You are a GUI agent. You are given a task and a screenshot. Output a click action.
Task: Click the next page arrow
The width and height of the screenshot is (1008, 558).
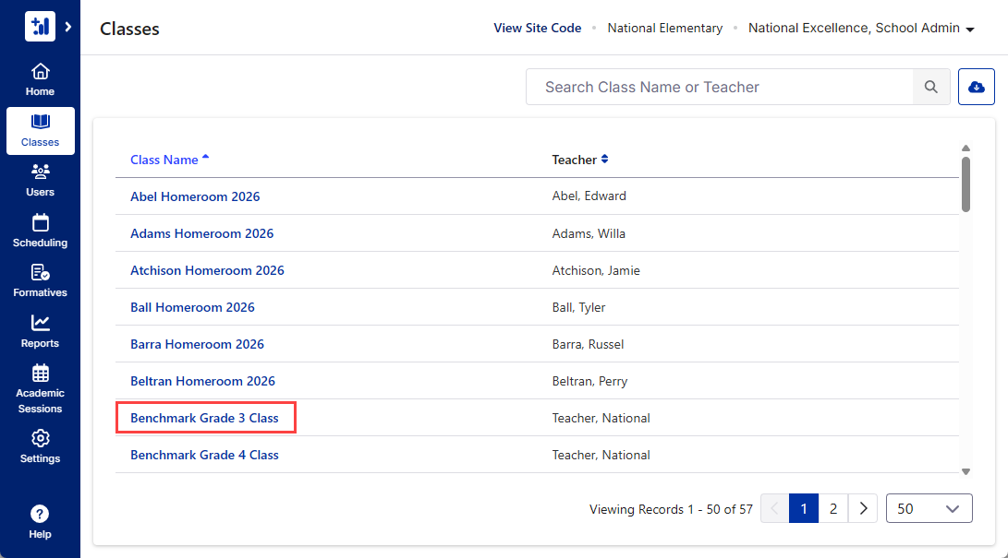[863, 508]
